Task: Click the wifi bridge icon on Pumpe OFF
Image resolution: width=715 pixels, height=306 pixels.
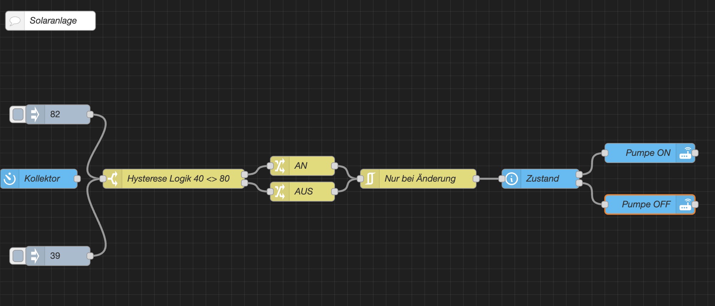Action: [x=685, y=204]
